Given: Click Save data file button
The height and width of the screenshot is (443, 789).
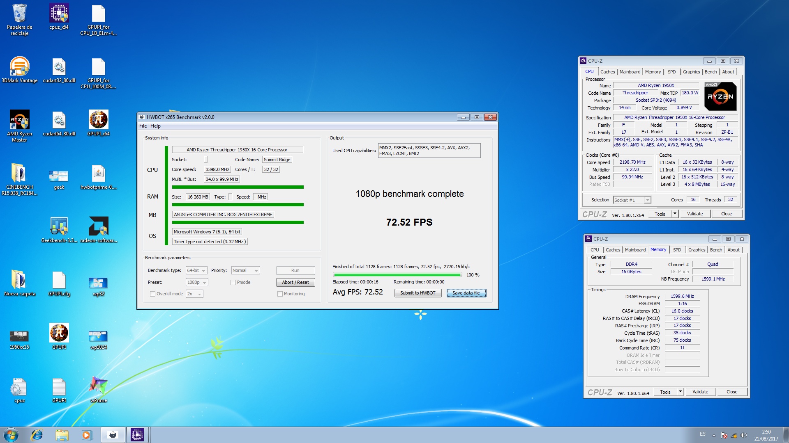Looking at the screenshot, I should 466,293.
